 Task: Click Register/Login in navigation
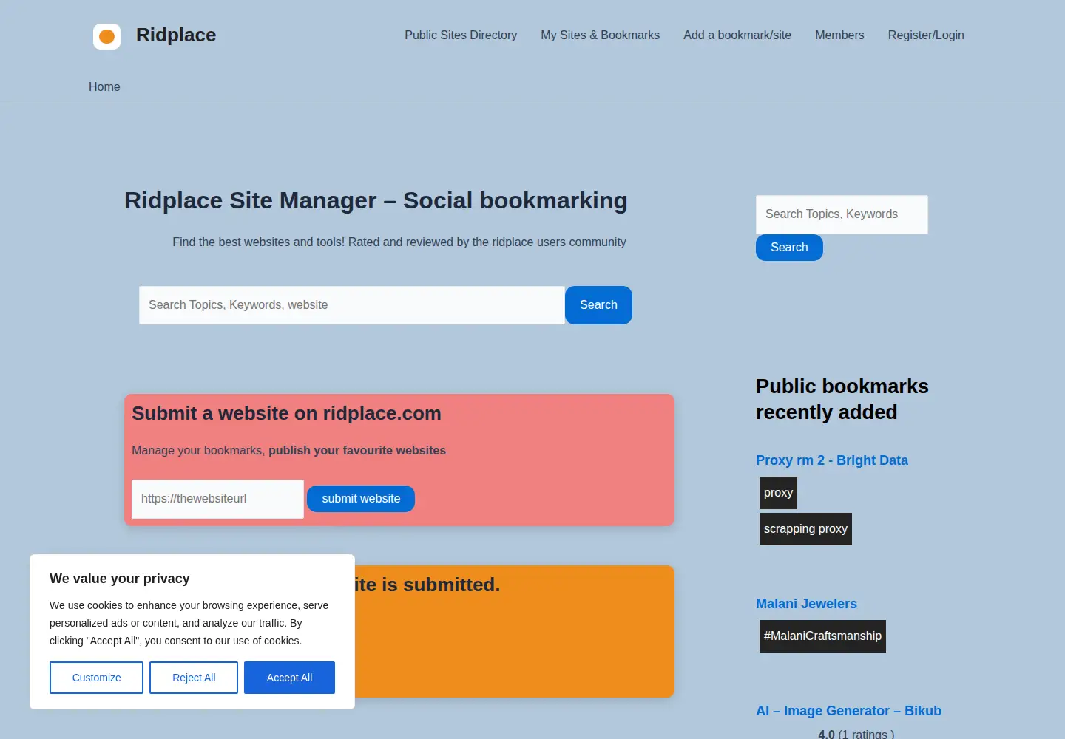tap(926, 35)
